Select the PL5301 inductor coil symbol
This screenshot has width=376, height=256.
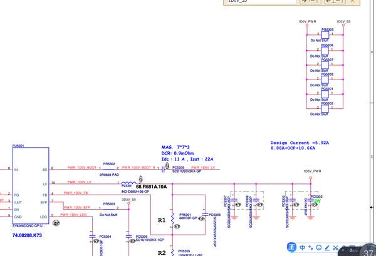[129, 183]
